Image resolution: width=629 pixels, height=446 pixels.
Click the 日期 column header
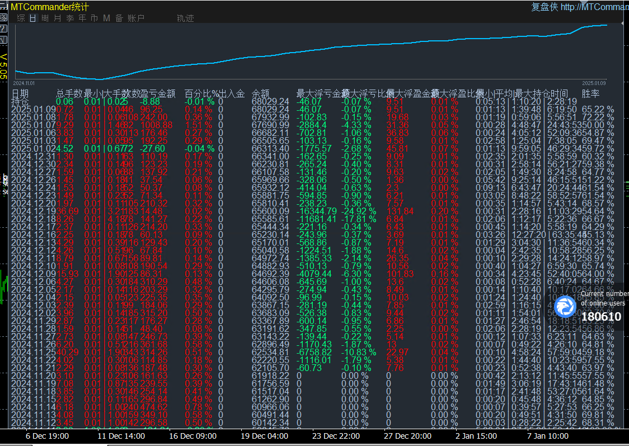click(20, 93)
